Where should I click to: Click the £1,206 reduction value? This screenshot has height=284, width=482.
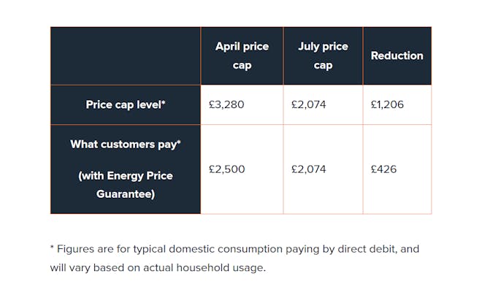(387, 104)
